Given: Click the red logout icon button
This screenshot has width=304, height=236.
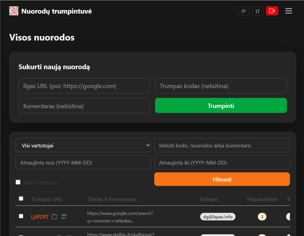Looking at the screenshot, I should 272,11.
